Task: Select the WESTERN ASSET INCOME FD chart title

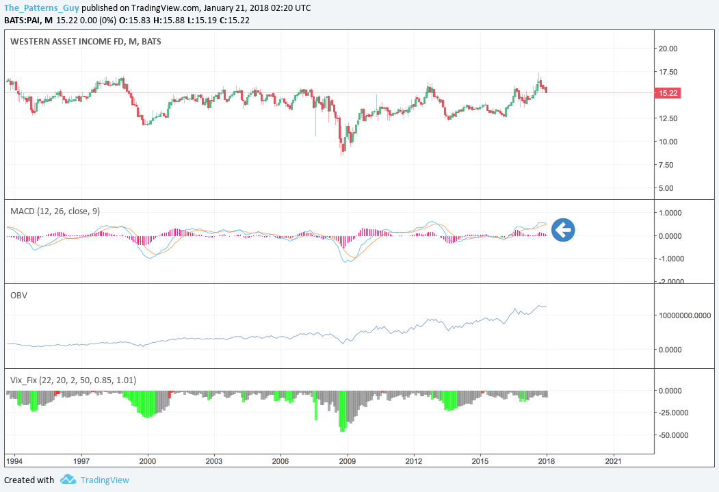Action: coord(86,41)
